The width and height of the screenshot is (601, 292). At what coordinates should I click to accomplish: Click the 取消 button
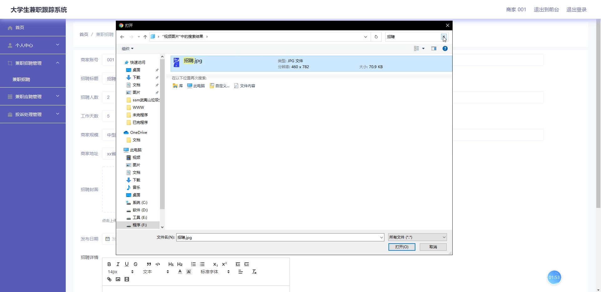(433, 247)
